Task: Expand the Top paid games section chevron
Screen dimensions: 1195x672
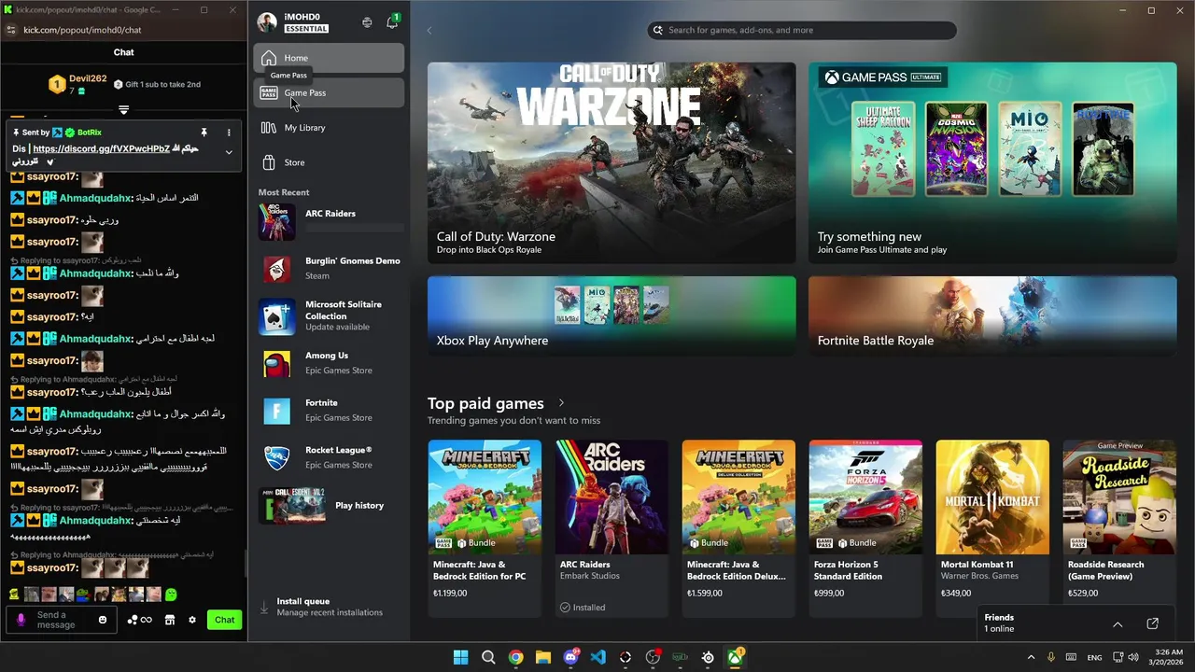Action: 561,403
